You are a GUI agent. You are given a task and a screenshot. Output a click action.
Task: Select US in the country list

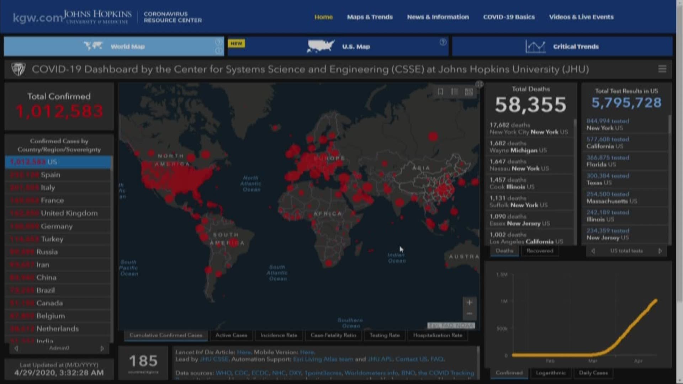[x=58, y=162]
